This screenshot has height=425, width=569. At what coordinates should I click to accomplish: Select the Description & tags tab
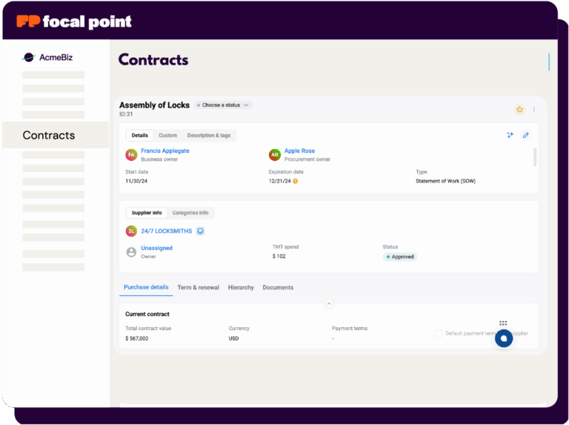208,136
